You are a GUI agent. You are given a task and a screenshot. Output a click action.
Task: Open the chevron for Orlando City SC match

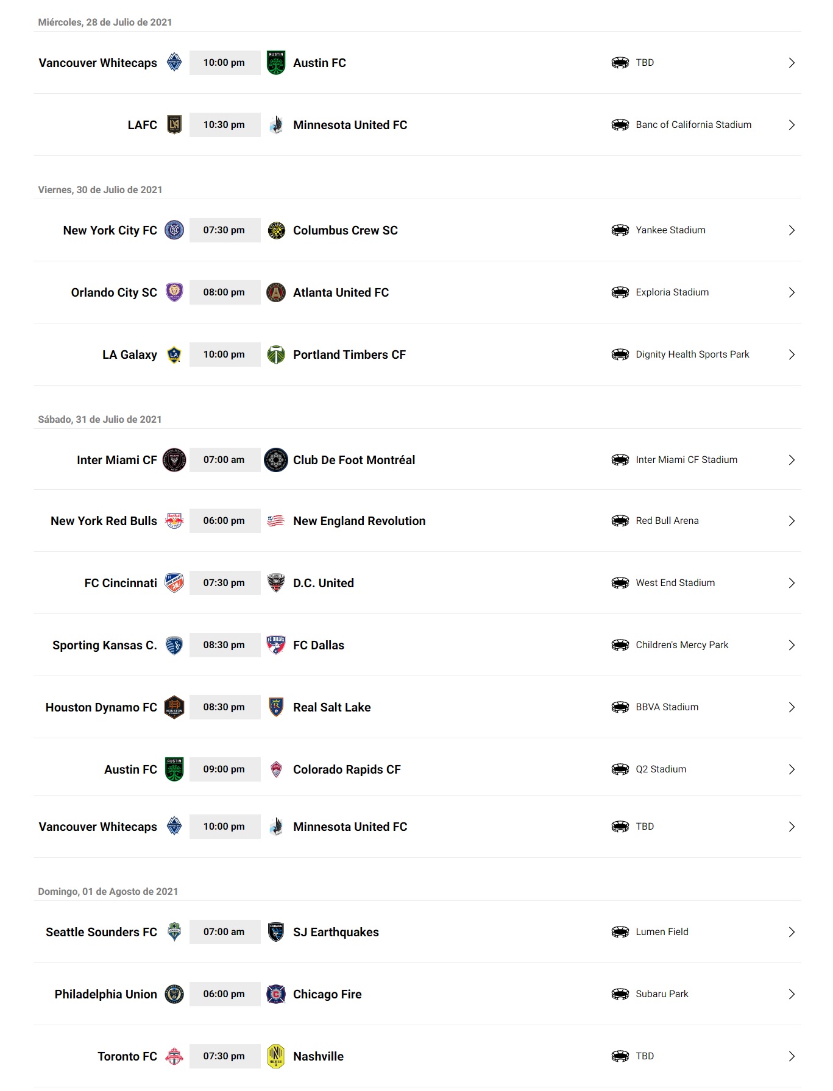click(792, 292)
